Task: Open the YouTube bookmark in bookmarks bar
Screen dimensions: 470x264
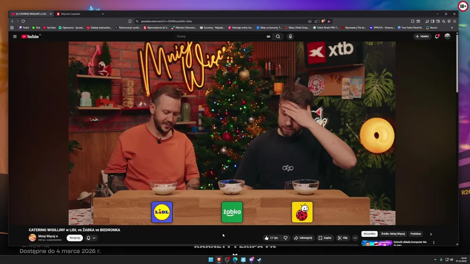Action: [50, 27]
